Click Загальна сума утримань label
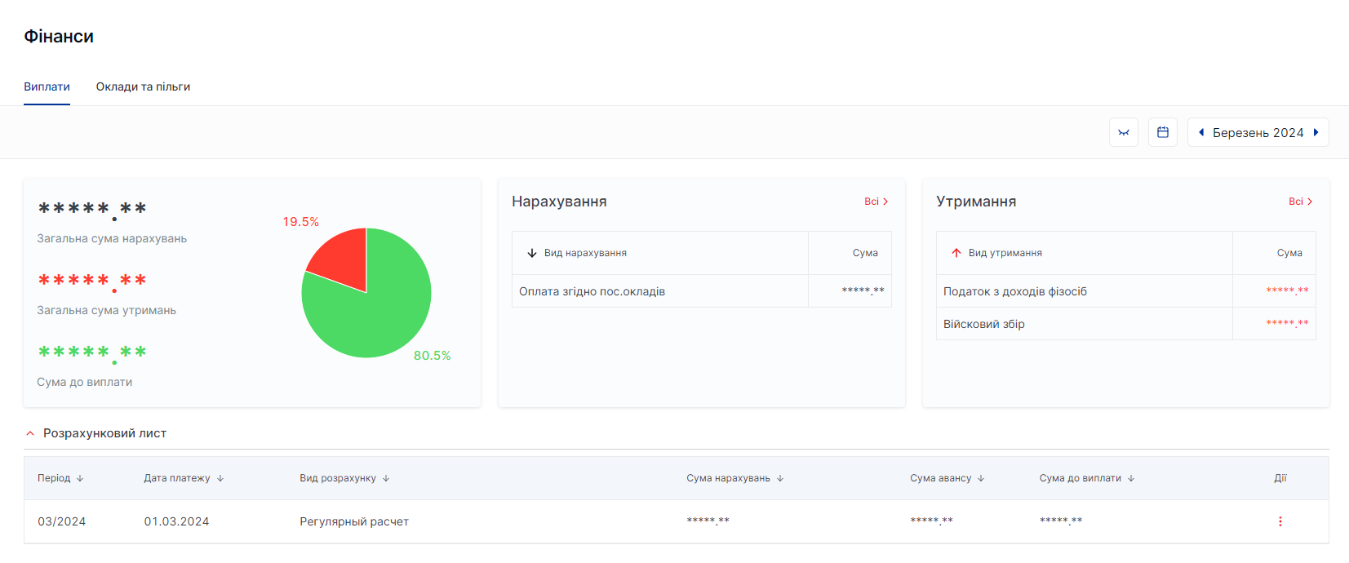 pos(106,310)
